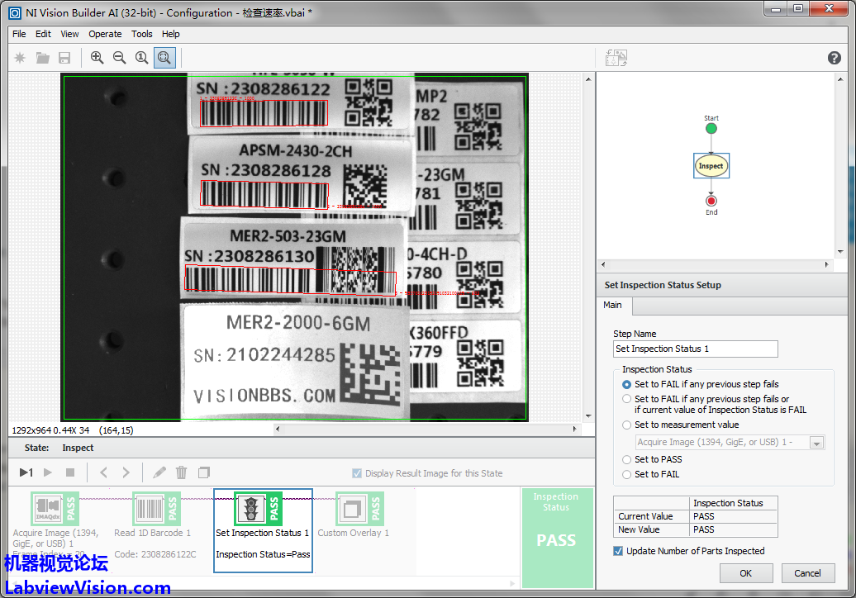Click the red End node in diagram
This screenshot has height=598, width=856.
tap(711, 201)
